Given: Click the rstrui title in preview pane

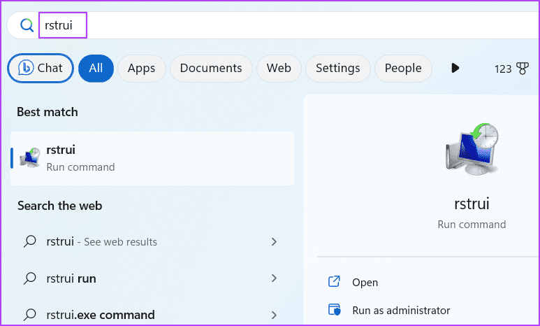Looking at the screenshot, I should (472, 204).
